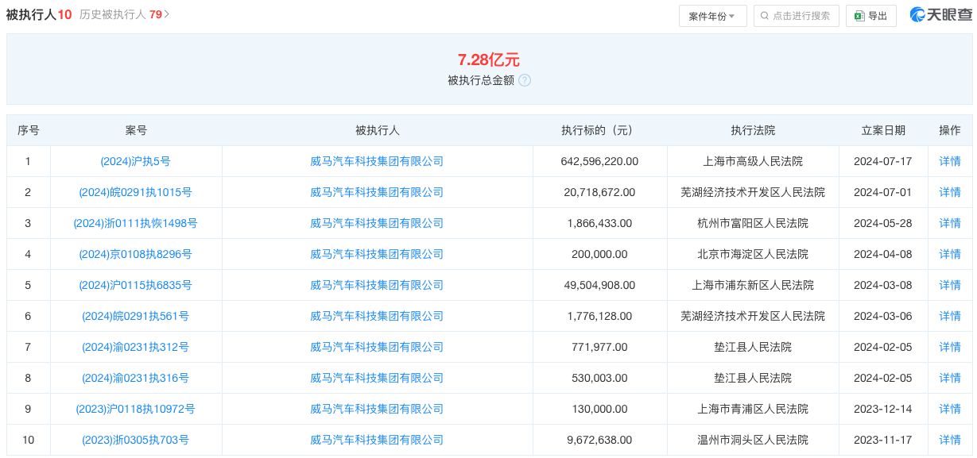Expand 历史被执行人 79 chevron

click(167, 14)
